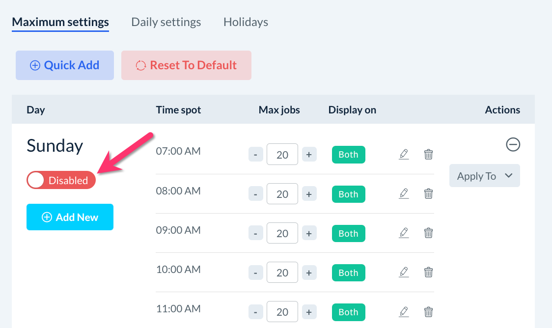
Task: Increase max jobs for 07:00 AM
Action: click(x=309, y=155)
